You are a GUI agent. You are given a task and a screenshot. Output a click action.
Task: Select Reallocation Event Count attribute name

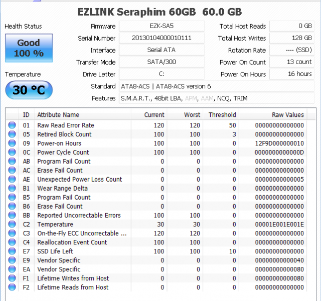coord(72,242)
